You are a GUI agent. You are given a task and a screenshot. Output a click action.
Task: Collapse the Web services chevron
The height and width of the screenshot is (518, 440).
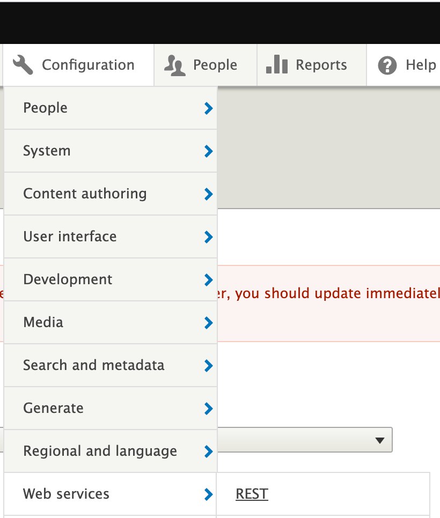click(x=209, y=494)
